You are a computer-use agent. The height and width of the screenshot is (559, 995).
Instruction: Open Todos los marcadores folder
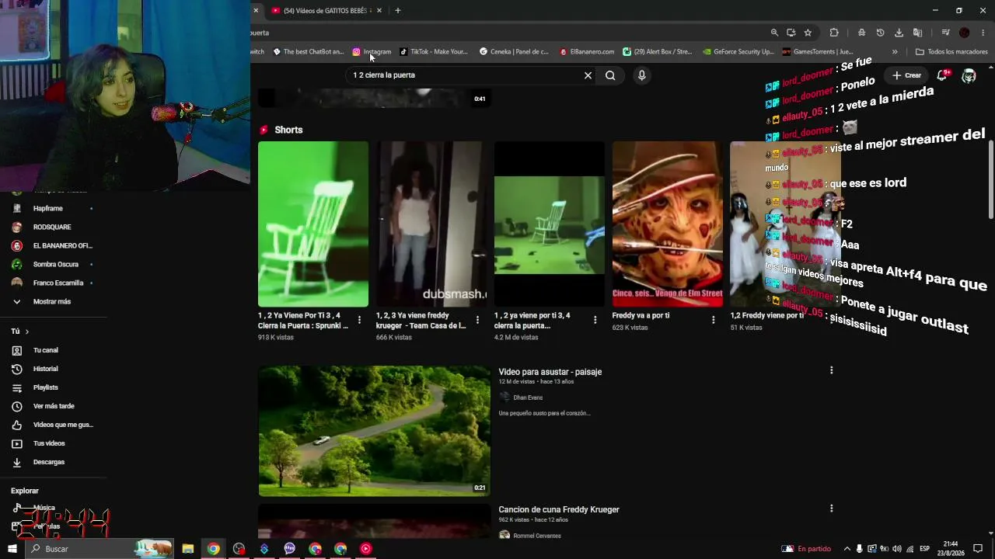pyautogui.click(x=951, y=52)
